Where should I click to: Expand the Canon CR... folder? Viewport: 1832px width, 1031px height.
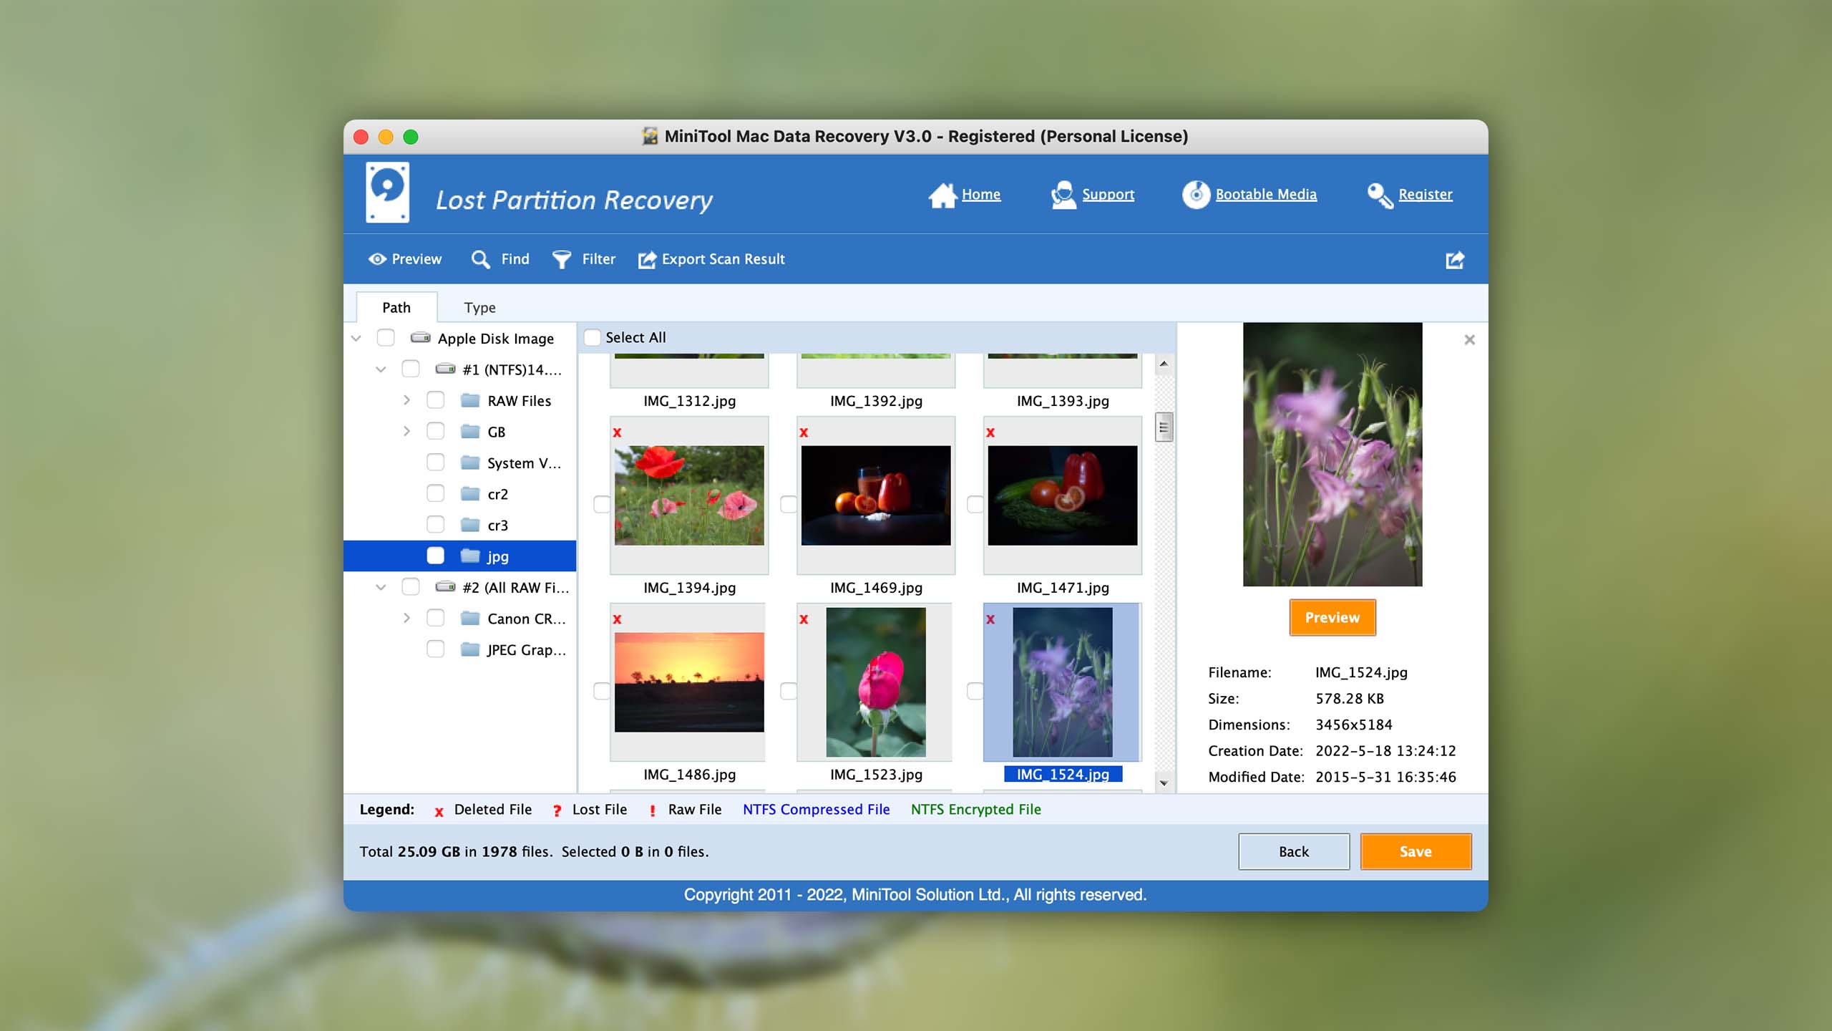coord(406,618)
